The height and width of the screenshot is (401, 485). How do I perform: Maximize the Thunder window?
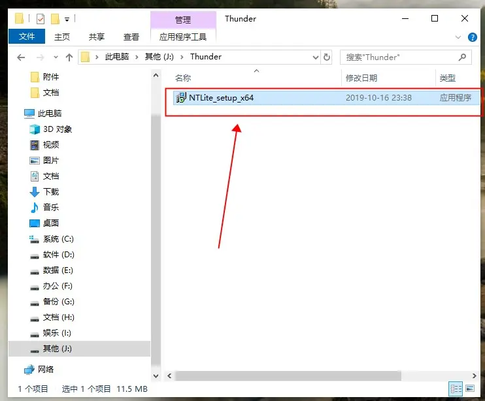[435, 18]
